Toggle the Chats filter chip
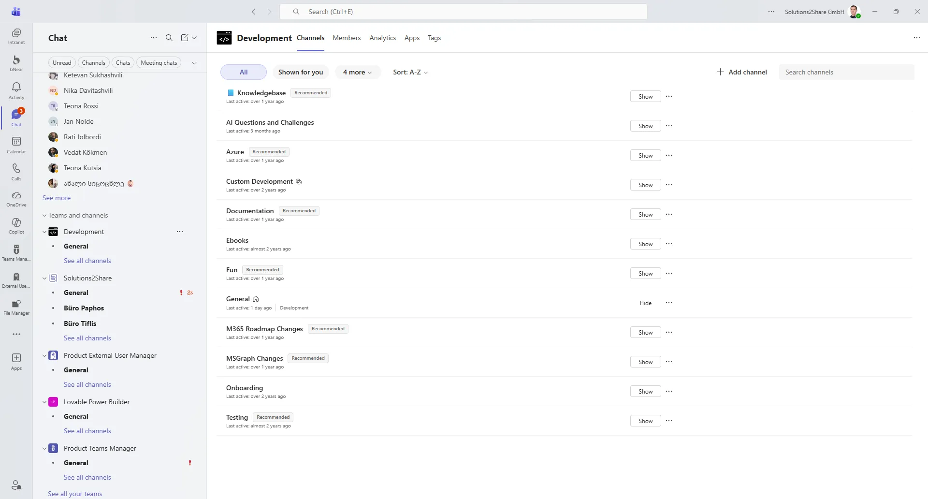The image size is (928, 499). point(123,62)
